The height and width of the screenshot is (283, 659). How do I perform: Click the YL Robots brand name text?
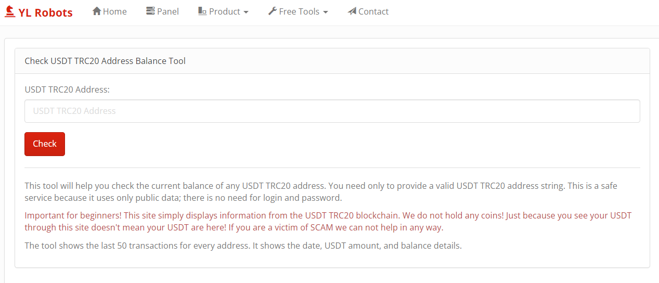point(45,12)
